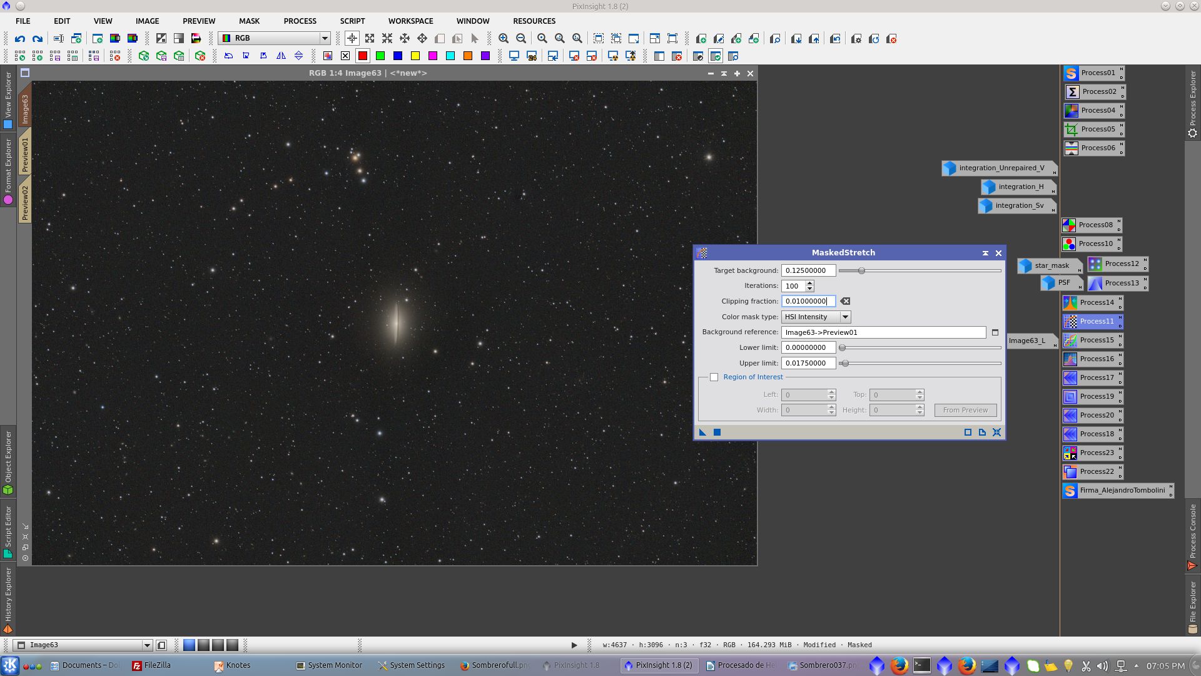Toggle the violet mask color swatch

485,56
